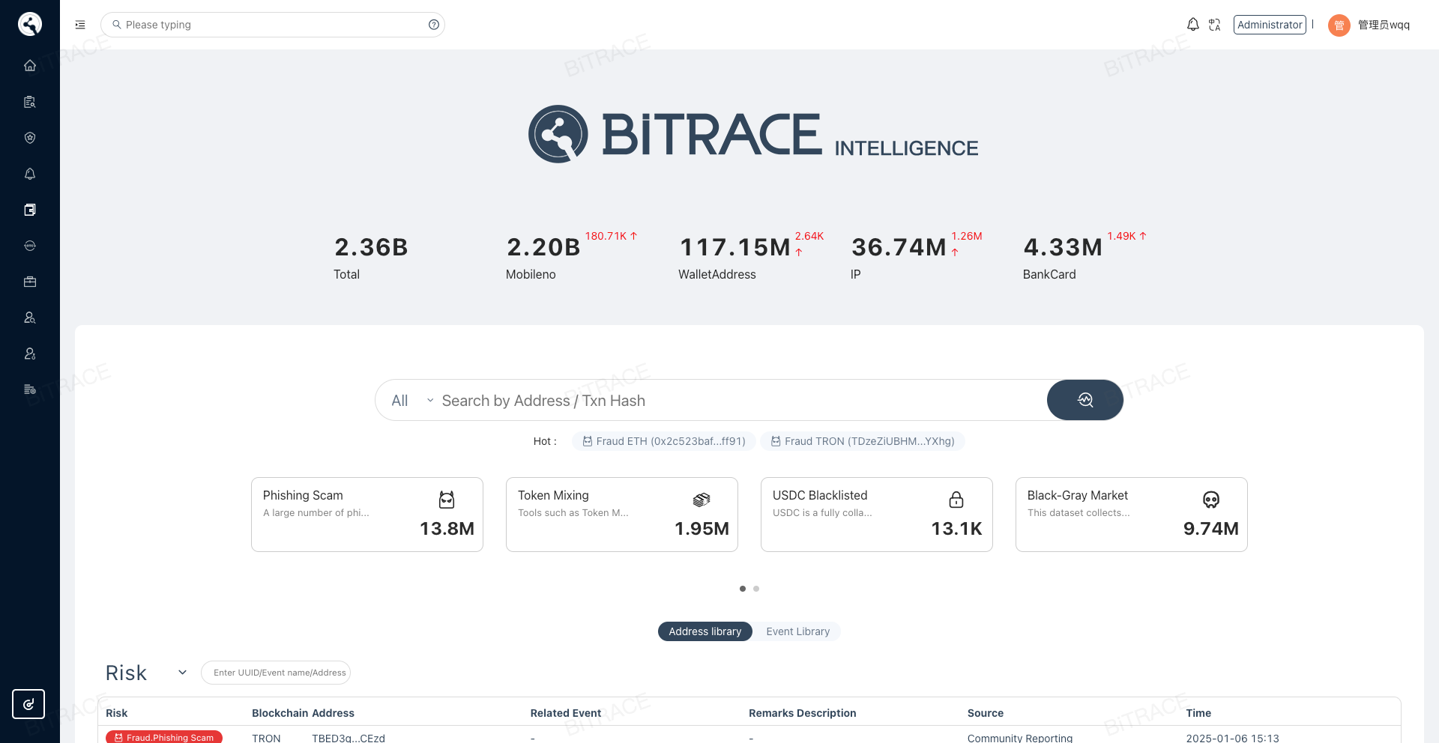Click the Source column header
Image resolution: width=1439 pixels, height=743 pixels.
[986, 713]
